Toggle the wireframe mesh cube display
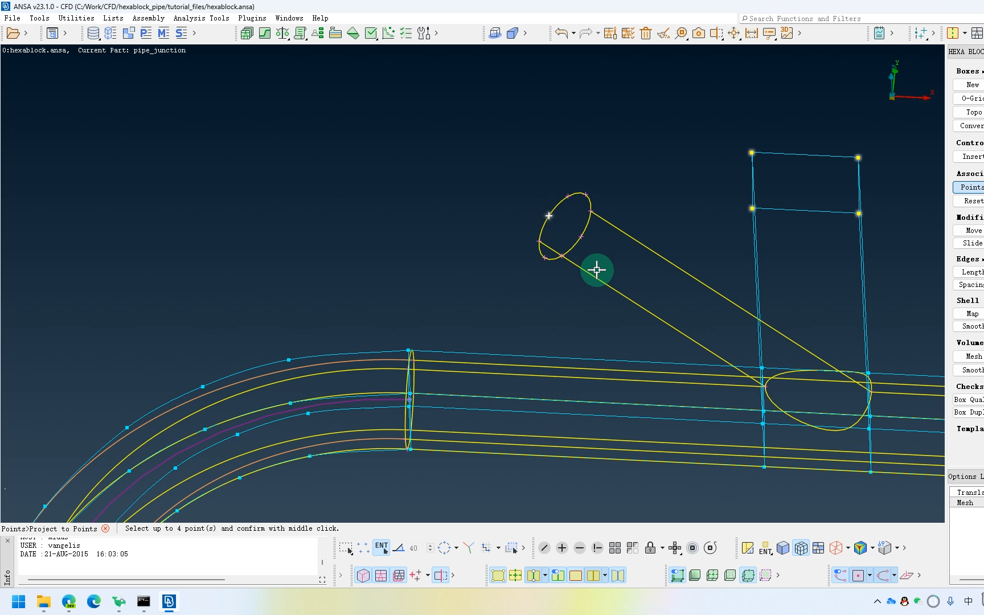The width and height of the screenshot is (984, 615). tap(801, 548)
